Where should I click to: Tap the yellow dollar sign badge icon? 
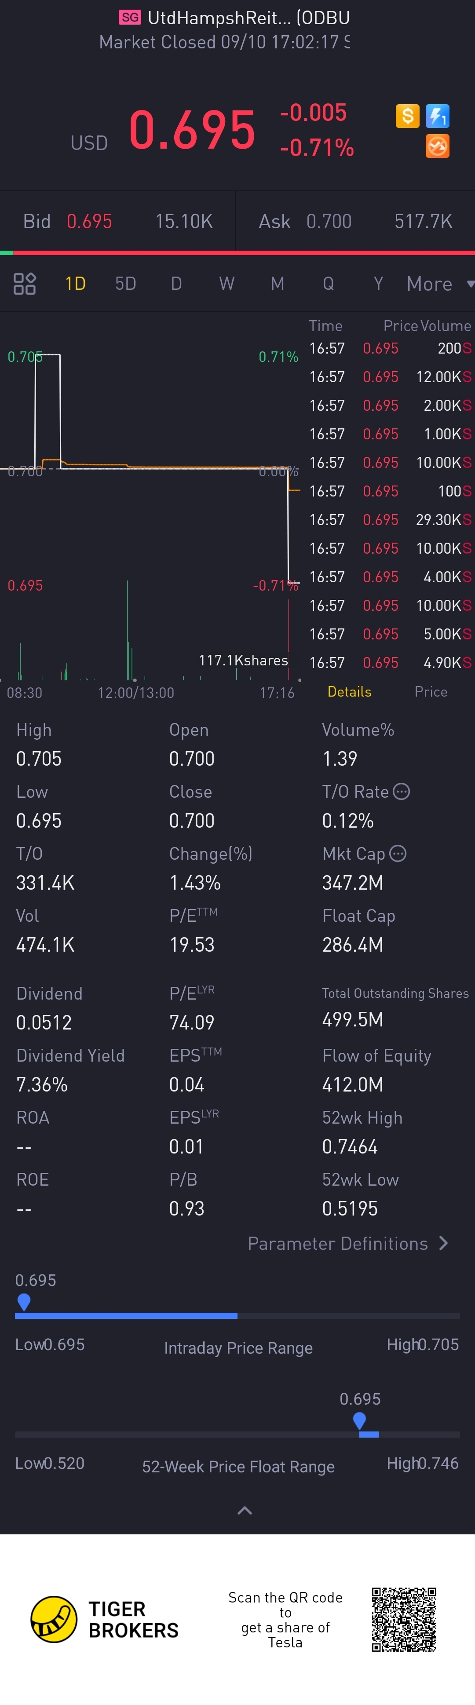[408, 117]
